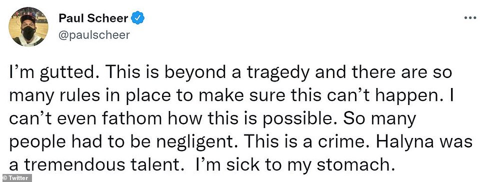Click the © Twitter watermark label
The image size is (481, 182).
click(x=15, y=178)
